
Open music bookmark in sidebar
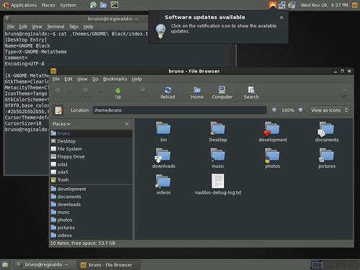point(91,212)
